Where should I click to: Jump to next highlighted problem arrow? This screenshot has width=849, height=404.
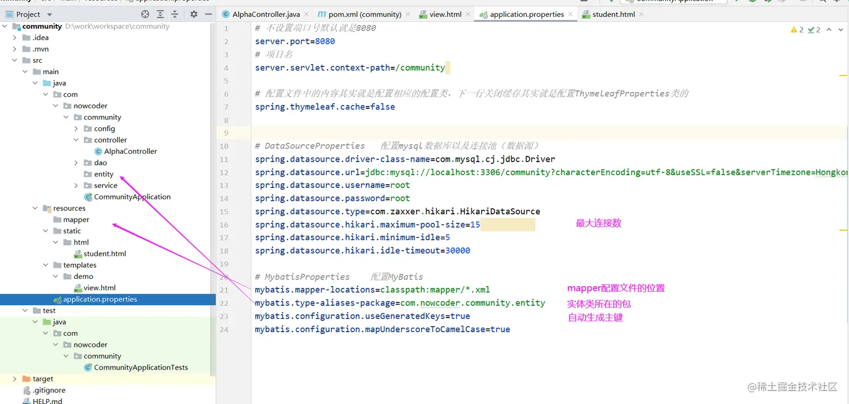(x=841, y=30)
